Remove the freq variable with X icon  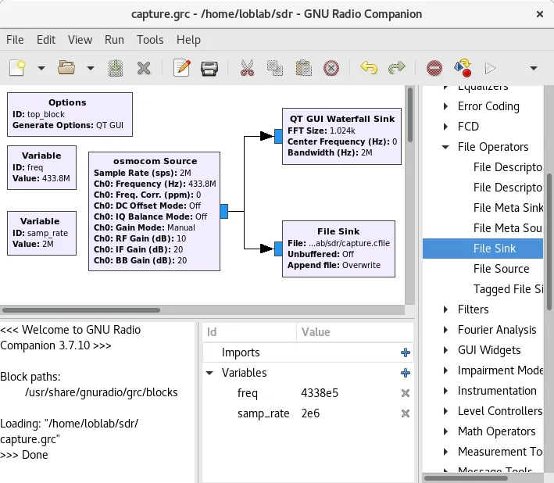point(406,393)
